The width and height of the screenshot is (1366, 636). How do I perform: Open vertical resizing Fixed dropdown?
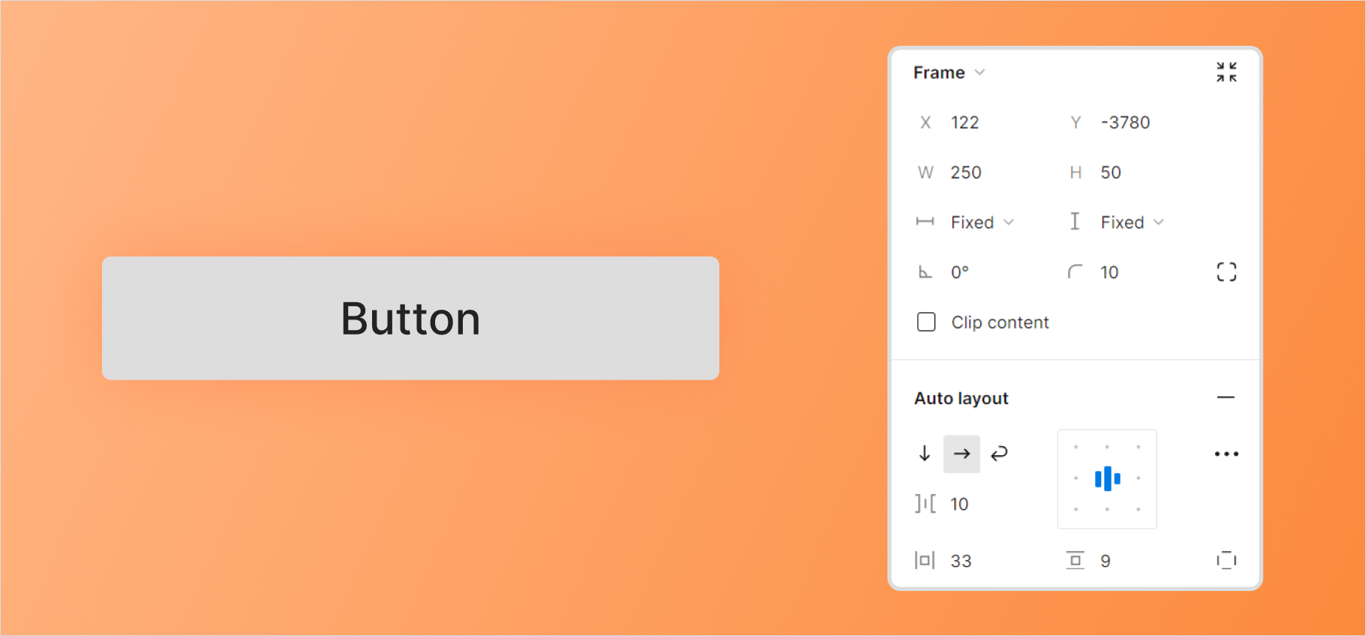pyautogui.click(x=1132, y=222)
